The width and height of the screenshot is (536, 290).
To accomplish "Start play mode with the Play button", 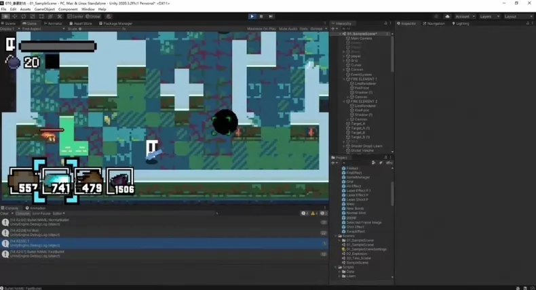I will click(252, 16).
